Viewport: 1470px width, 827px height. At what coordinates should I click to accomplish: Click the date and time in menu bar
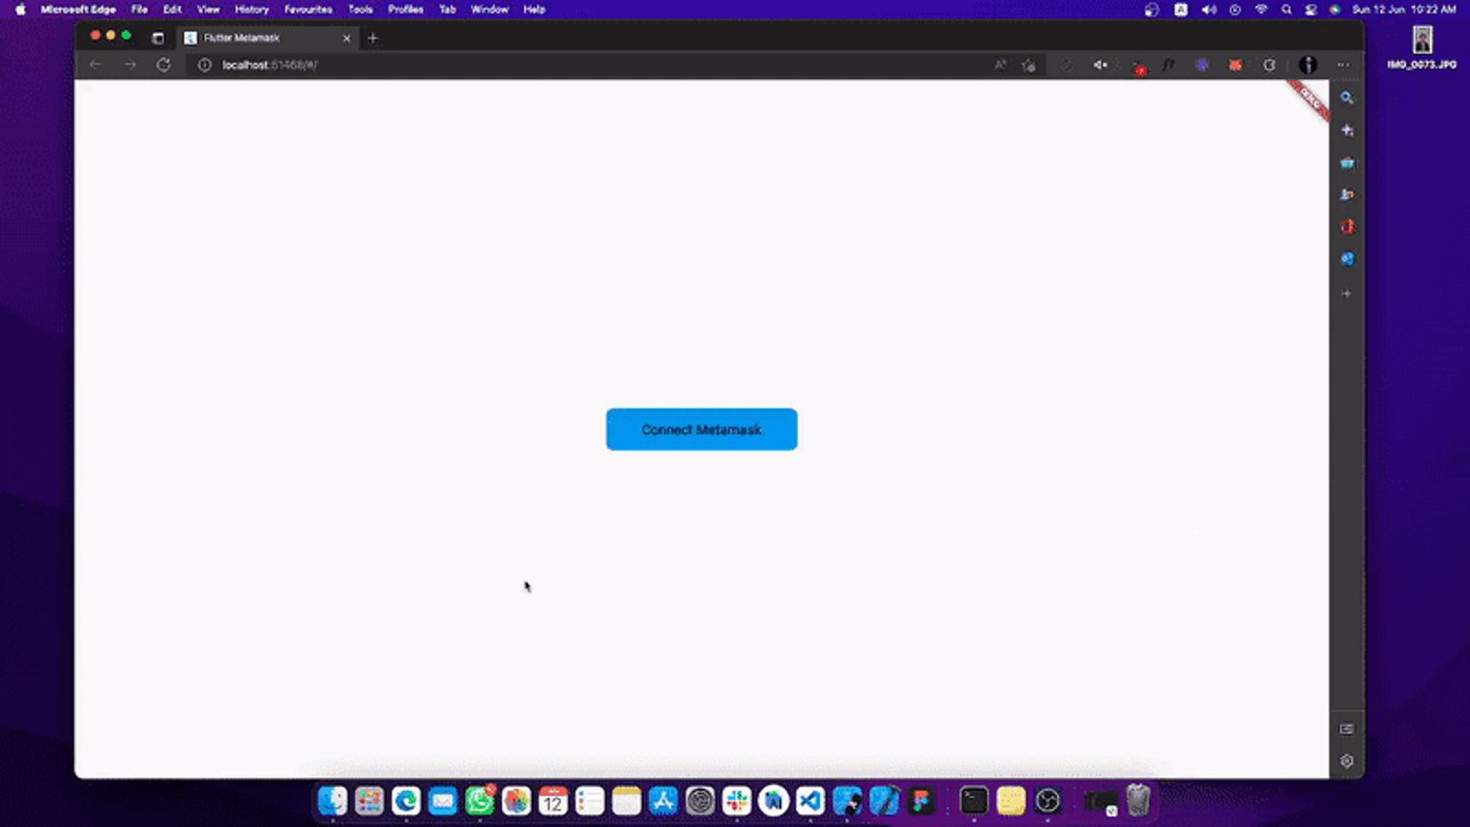(x=1404, y=10)
